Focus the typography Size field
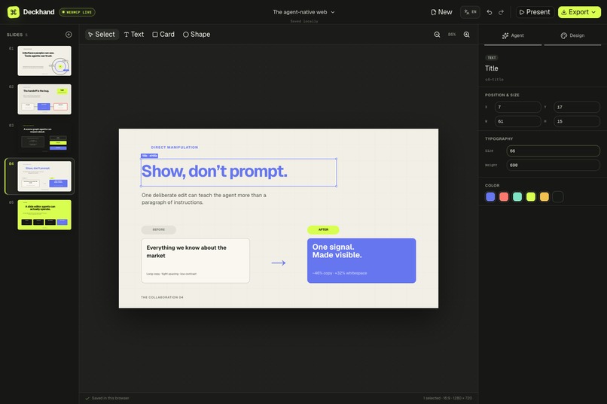The height and width of the screenshot is (404, 607). click(x=554, y=150)
